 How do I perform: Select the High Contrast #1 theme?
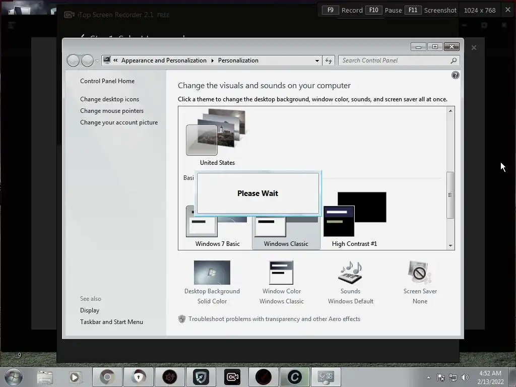point(354,220)
